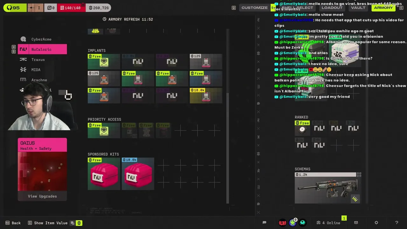Open View Upgrades for GAIUS
407x229 pixels.
tap(42, 196)
